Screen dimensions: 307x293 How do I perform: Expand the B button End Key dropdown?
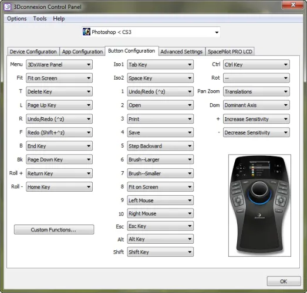point(59,146)
